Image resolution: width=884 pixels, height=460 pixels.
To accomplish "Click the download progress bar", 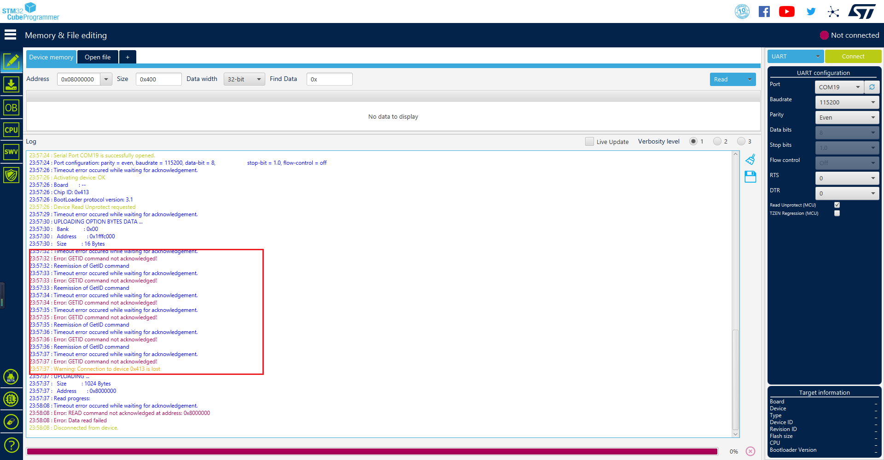I will coord(372,451).
